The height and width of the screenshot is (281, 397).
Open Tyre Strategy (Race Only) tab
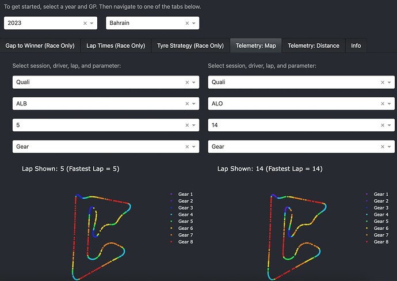(190, 45)
